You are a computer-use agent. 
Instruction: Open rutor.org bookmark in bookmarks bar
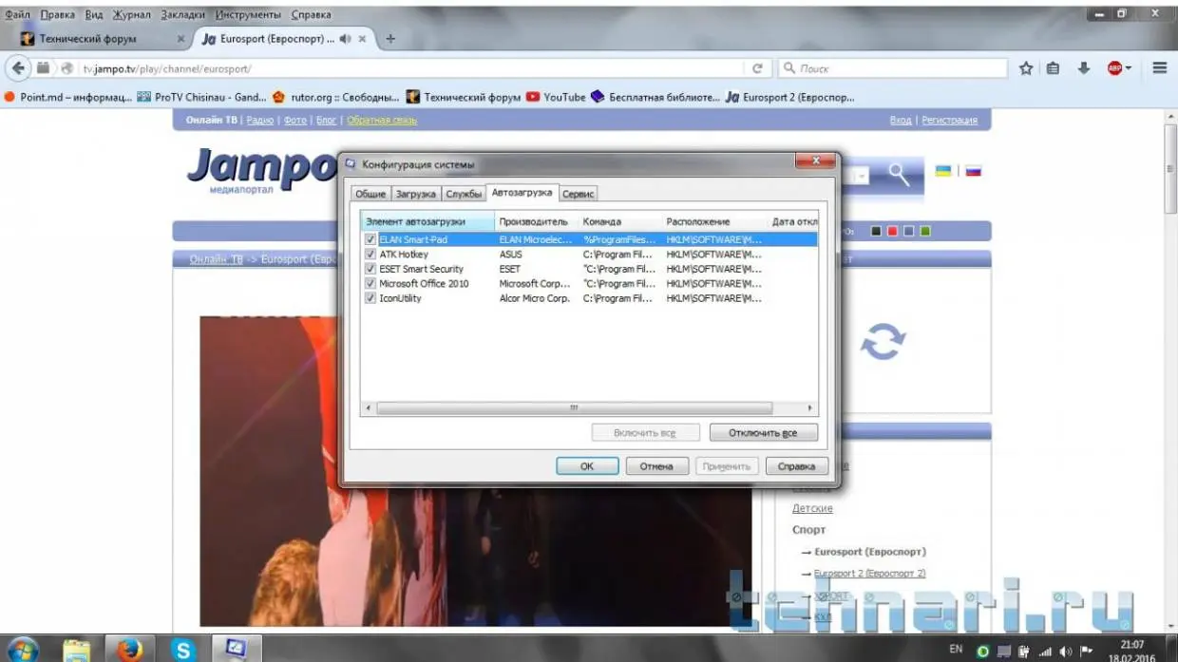tap(336, 97)
